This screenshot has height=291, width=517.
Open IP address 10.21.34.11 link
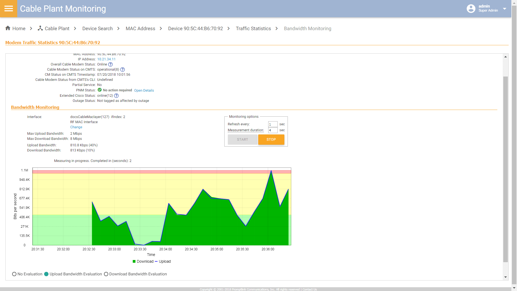pos(106,59)
